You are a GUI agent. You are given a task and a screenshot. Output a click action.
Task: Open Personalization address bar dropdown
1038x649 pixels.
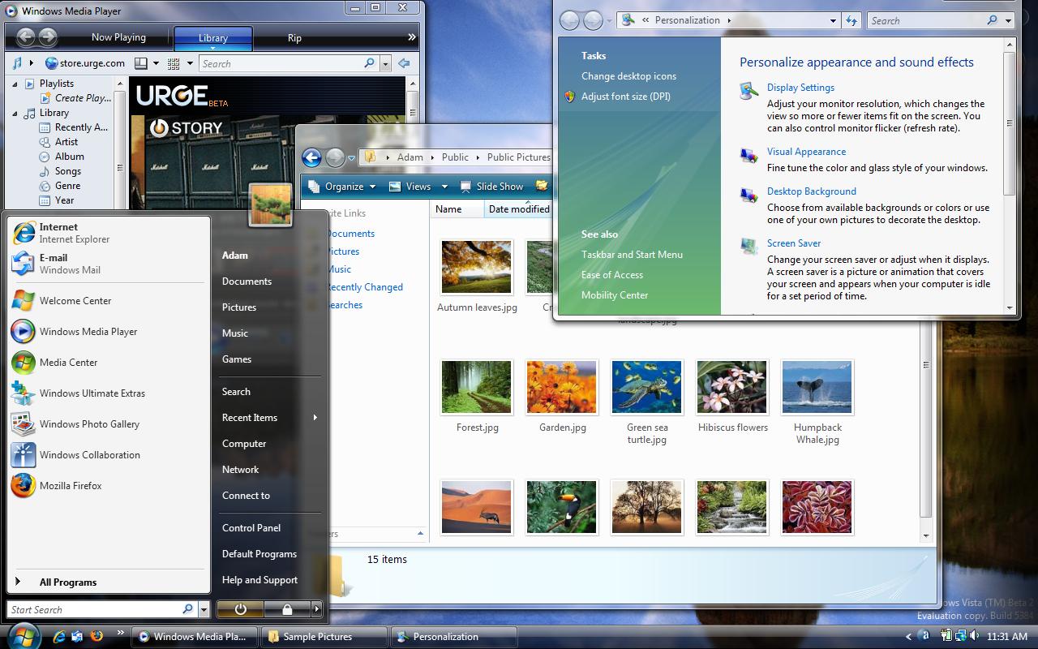pyautogui.click(x=832, y=20)
